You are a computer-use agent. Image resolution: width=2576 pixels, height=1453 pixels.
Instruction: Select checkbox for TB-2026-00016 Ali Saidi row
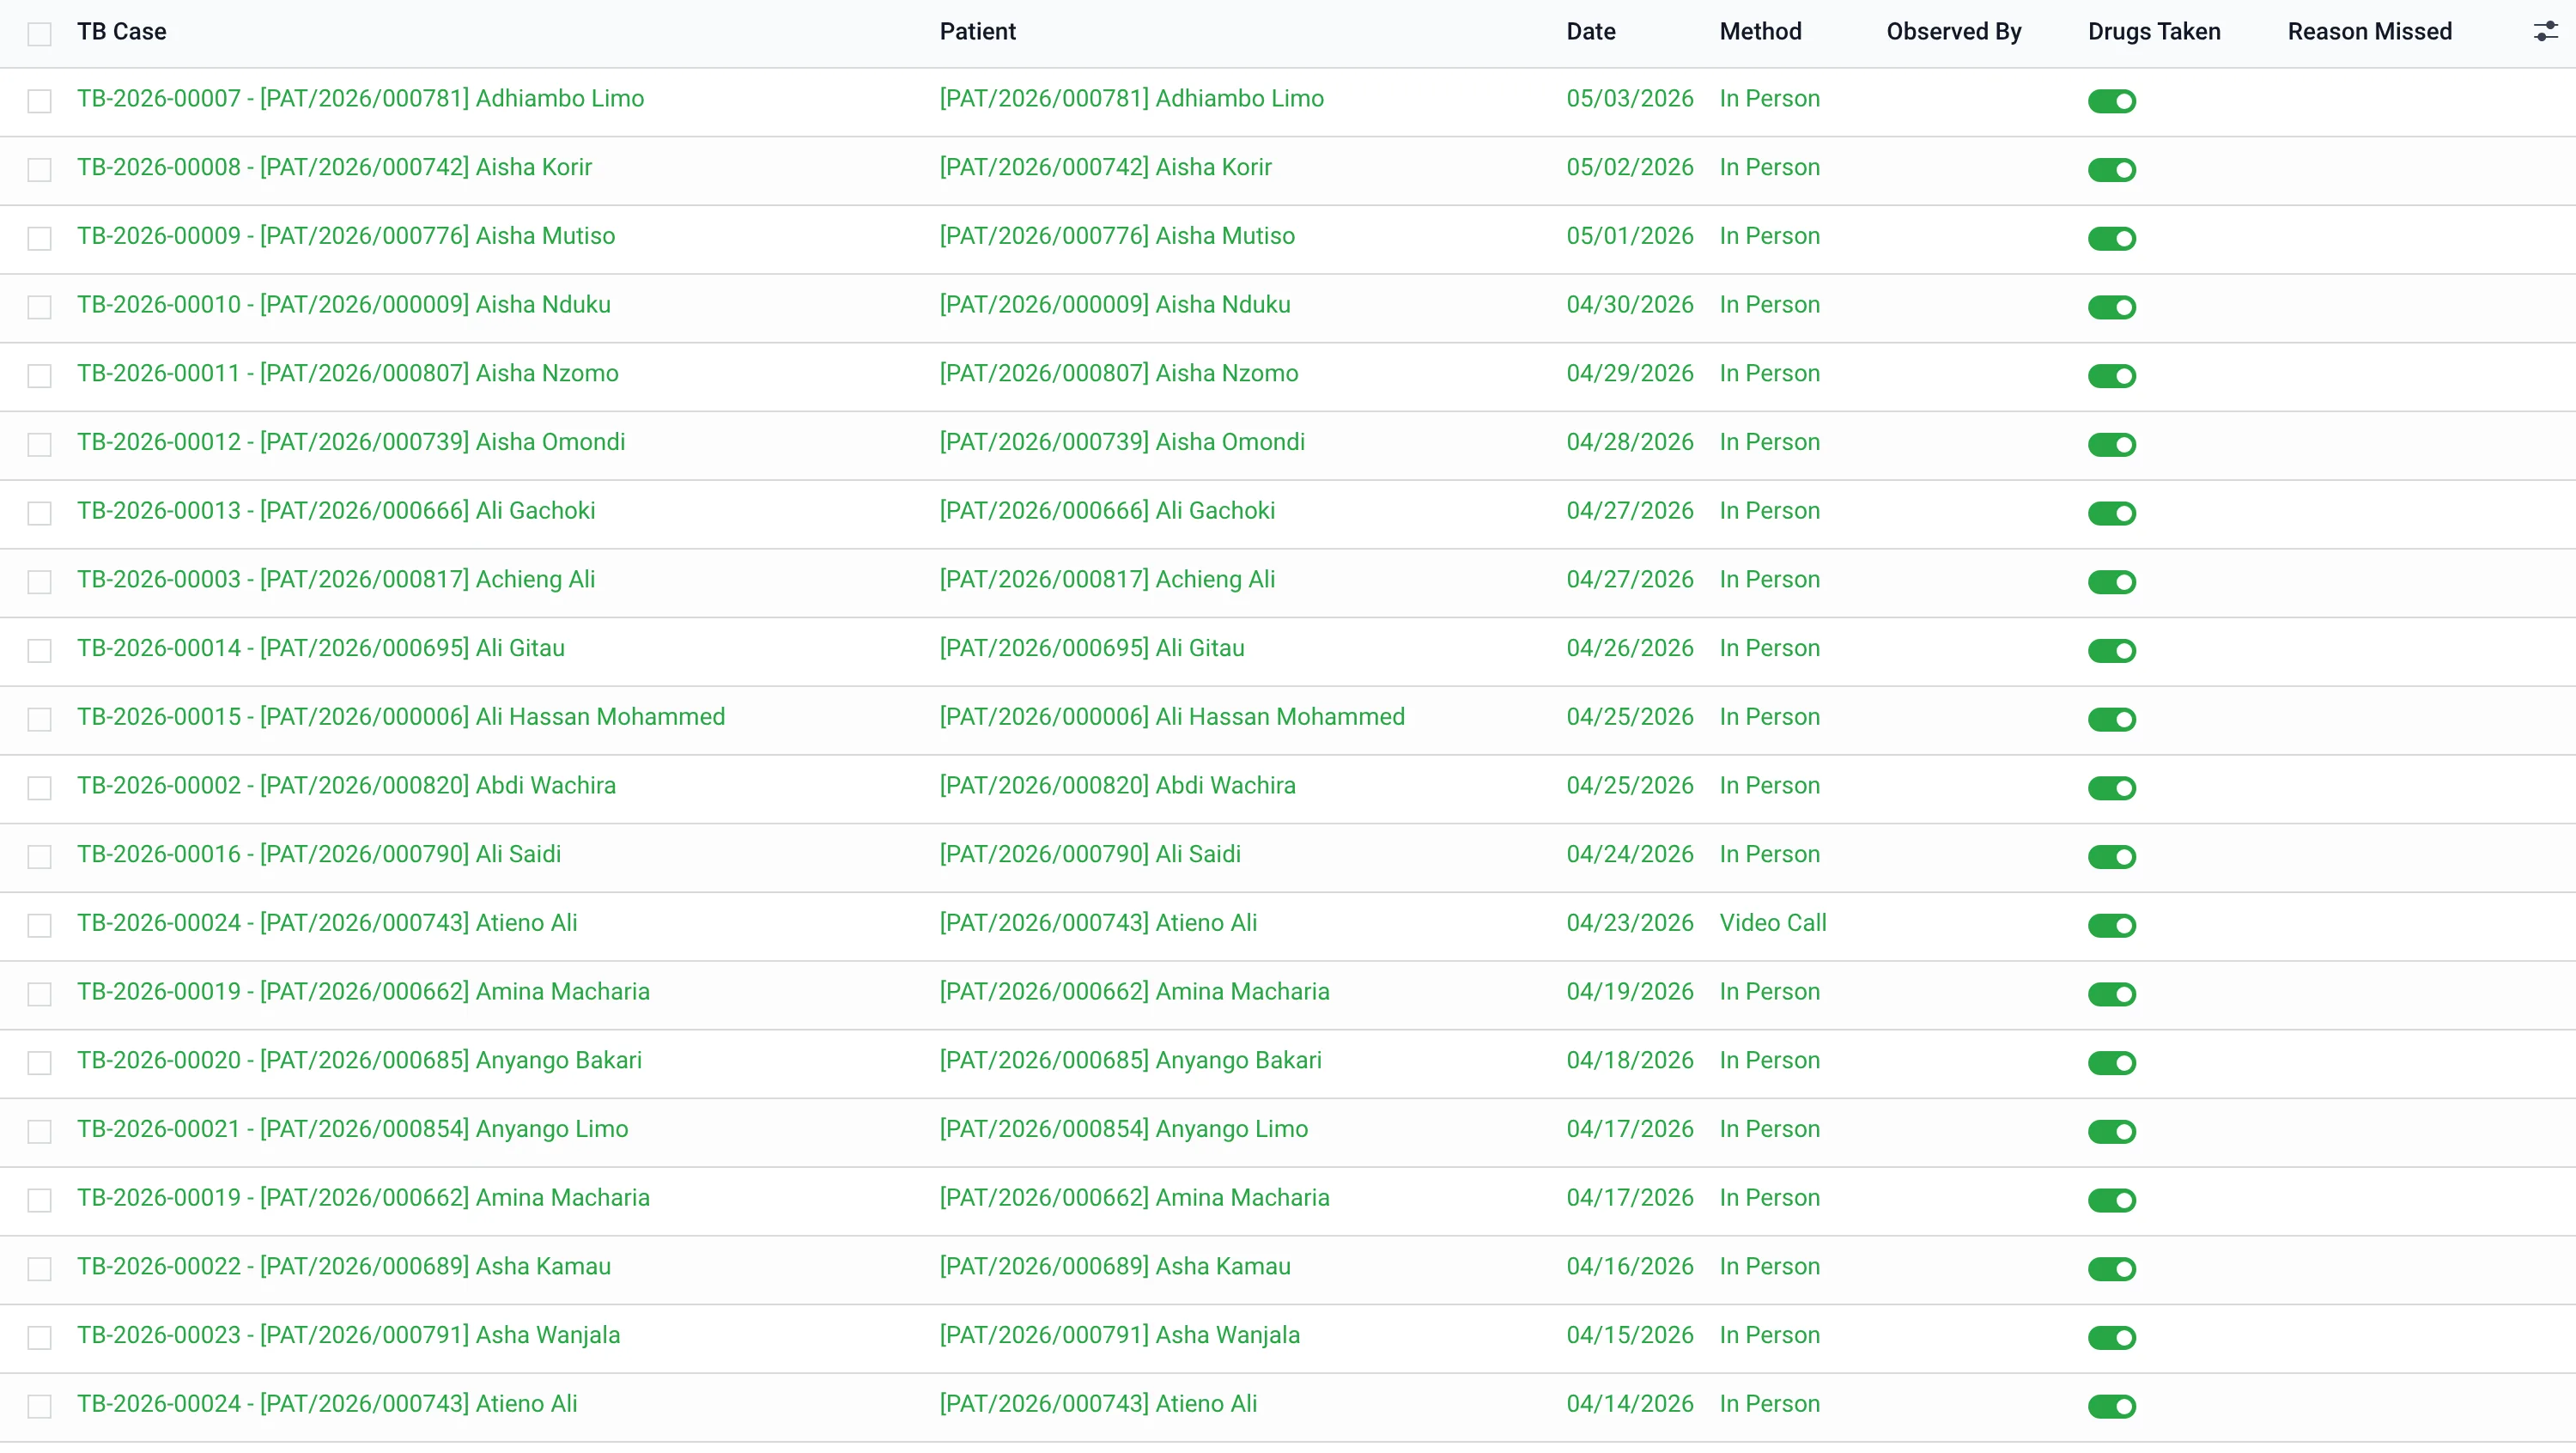point(39,857)
